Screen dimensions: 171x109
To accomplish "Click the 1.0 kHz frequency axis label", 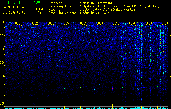I will (2, 49).
